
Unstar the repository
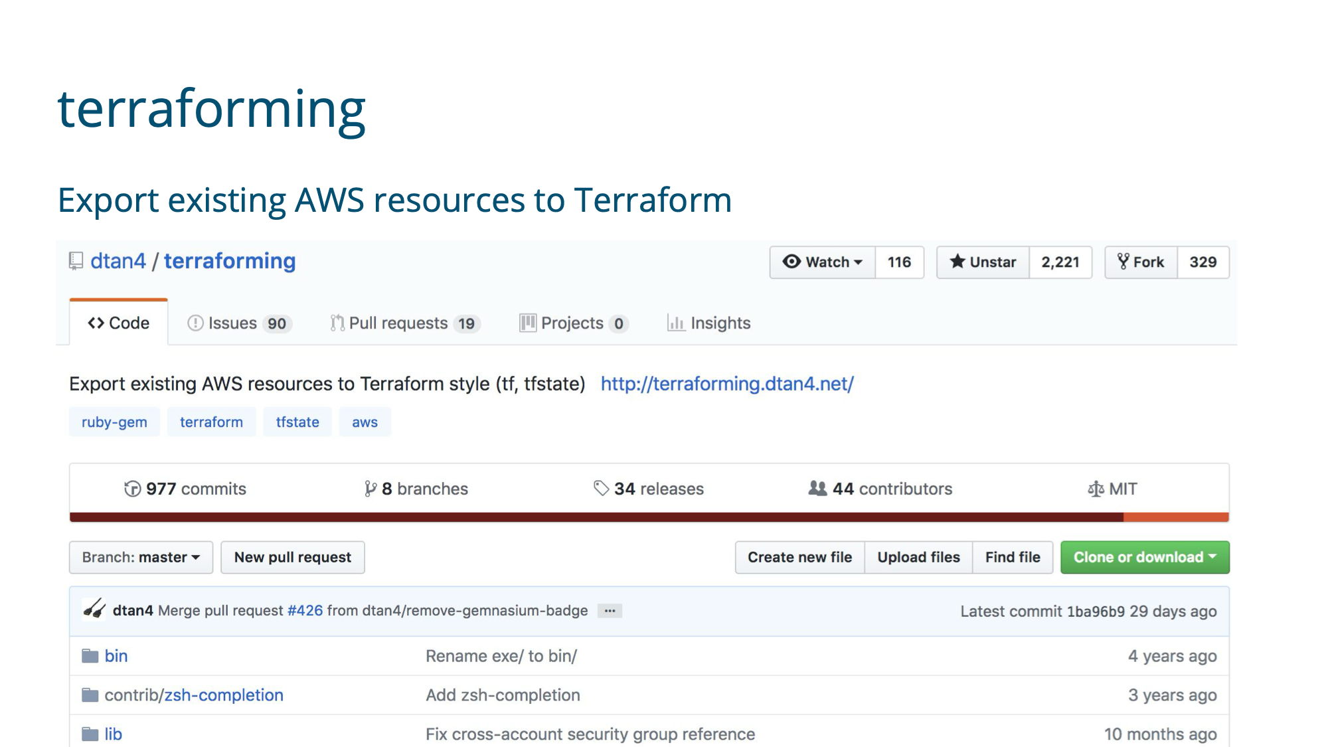click(983, 262)
